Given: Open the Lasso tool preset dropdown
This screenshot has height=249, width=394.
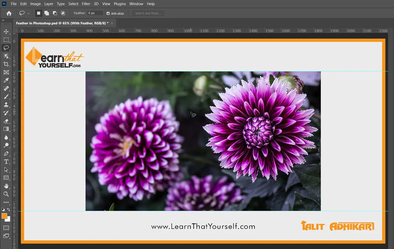Looking at the screenshot, I should pos(24,13).
